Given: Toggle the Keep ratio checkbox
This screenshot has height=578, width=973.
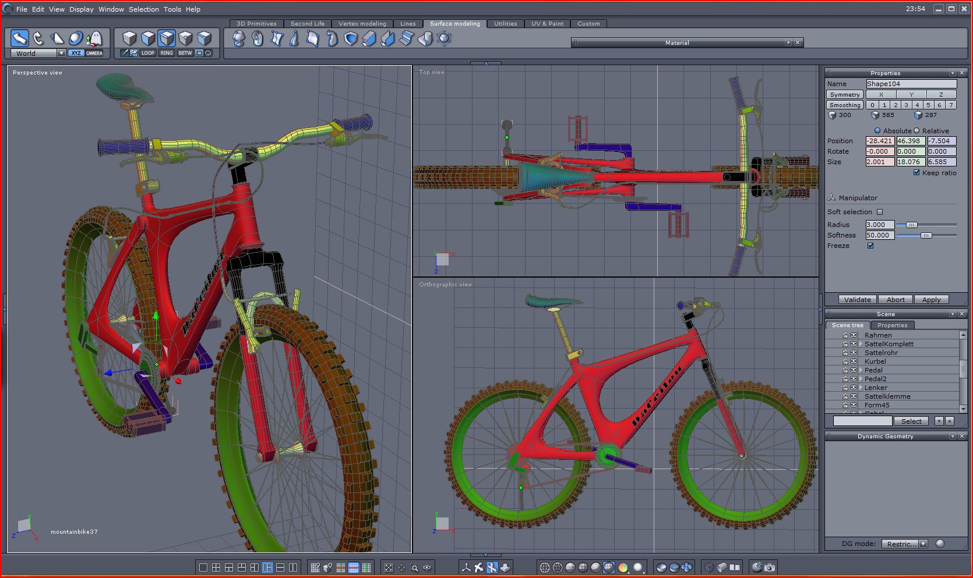Looking at the screenshot, I should [916, 173].
